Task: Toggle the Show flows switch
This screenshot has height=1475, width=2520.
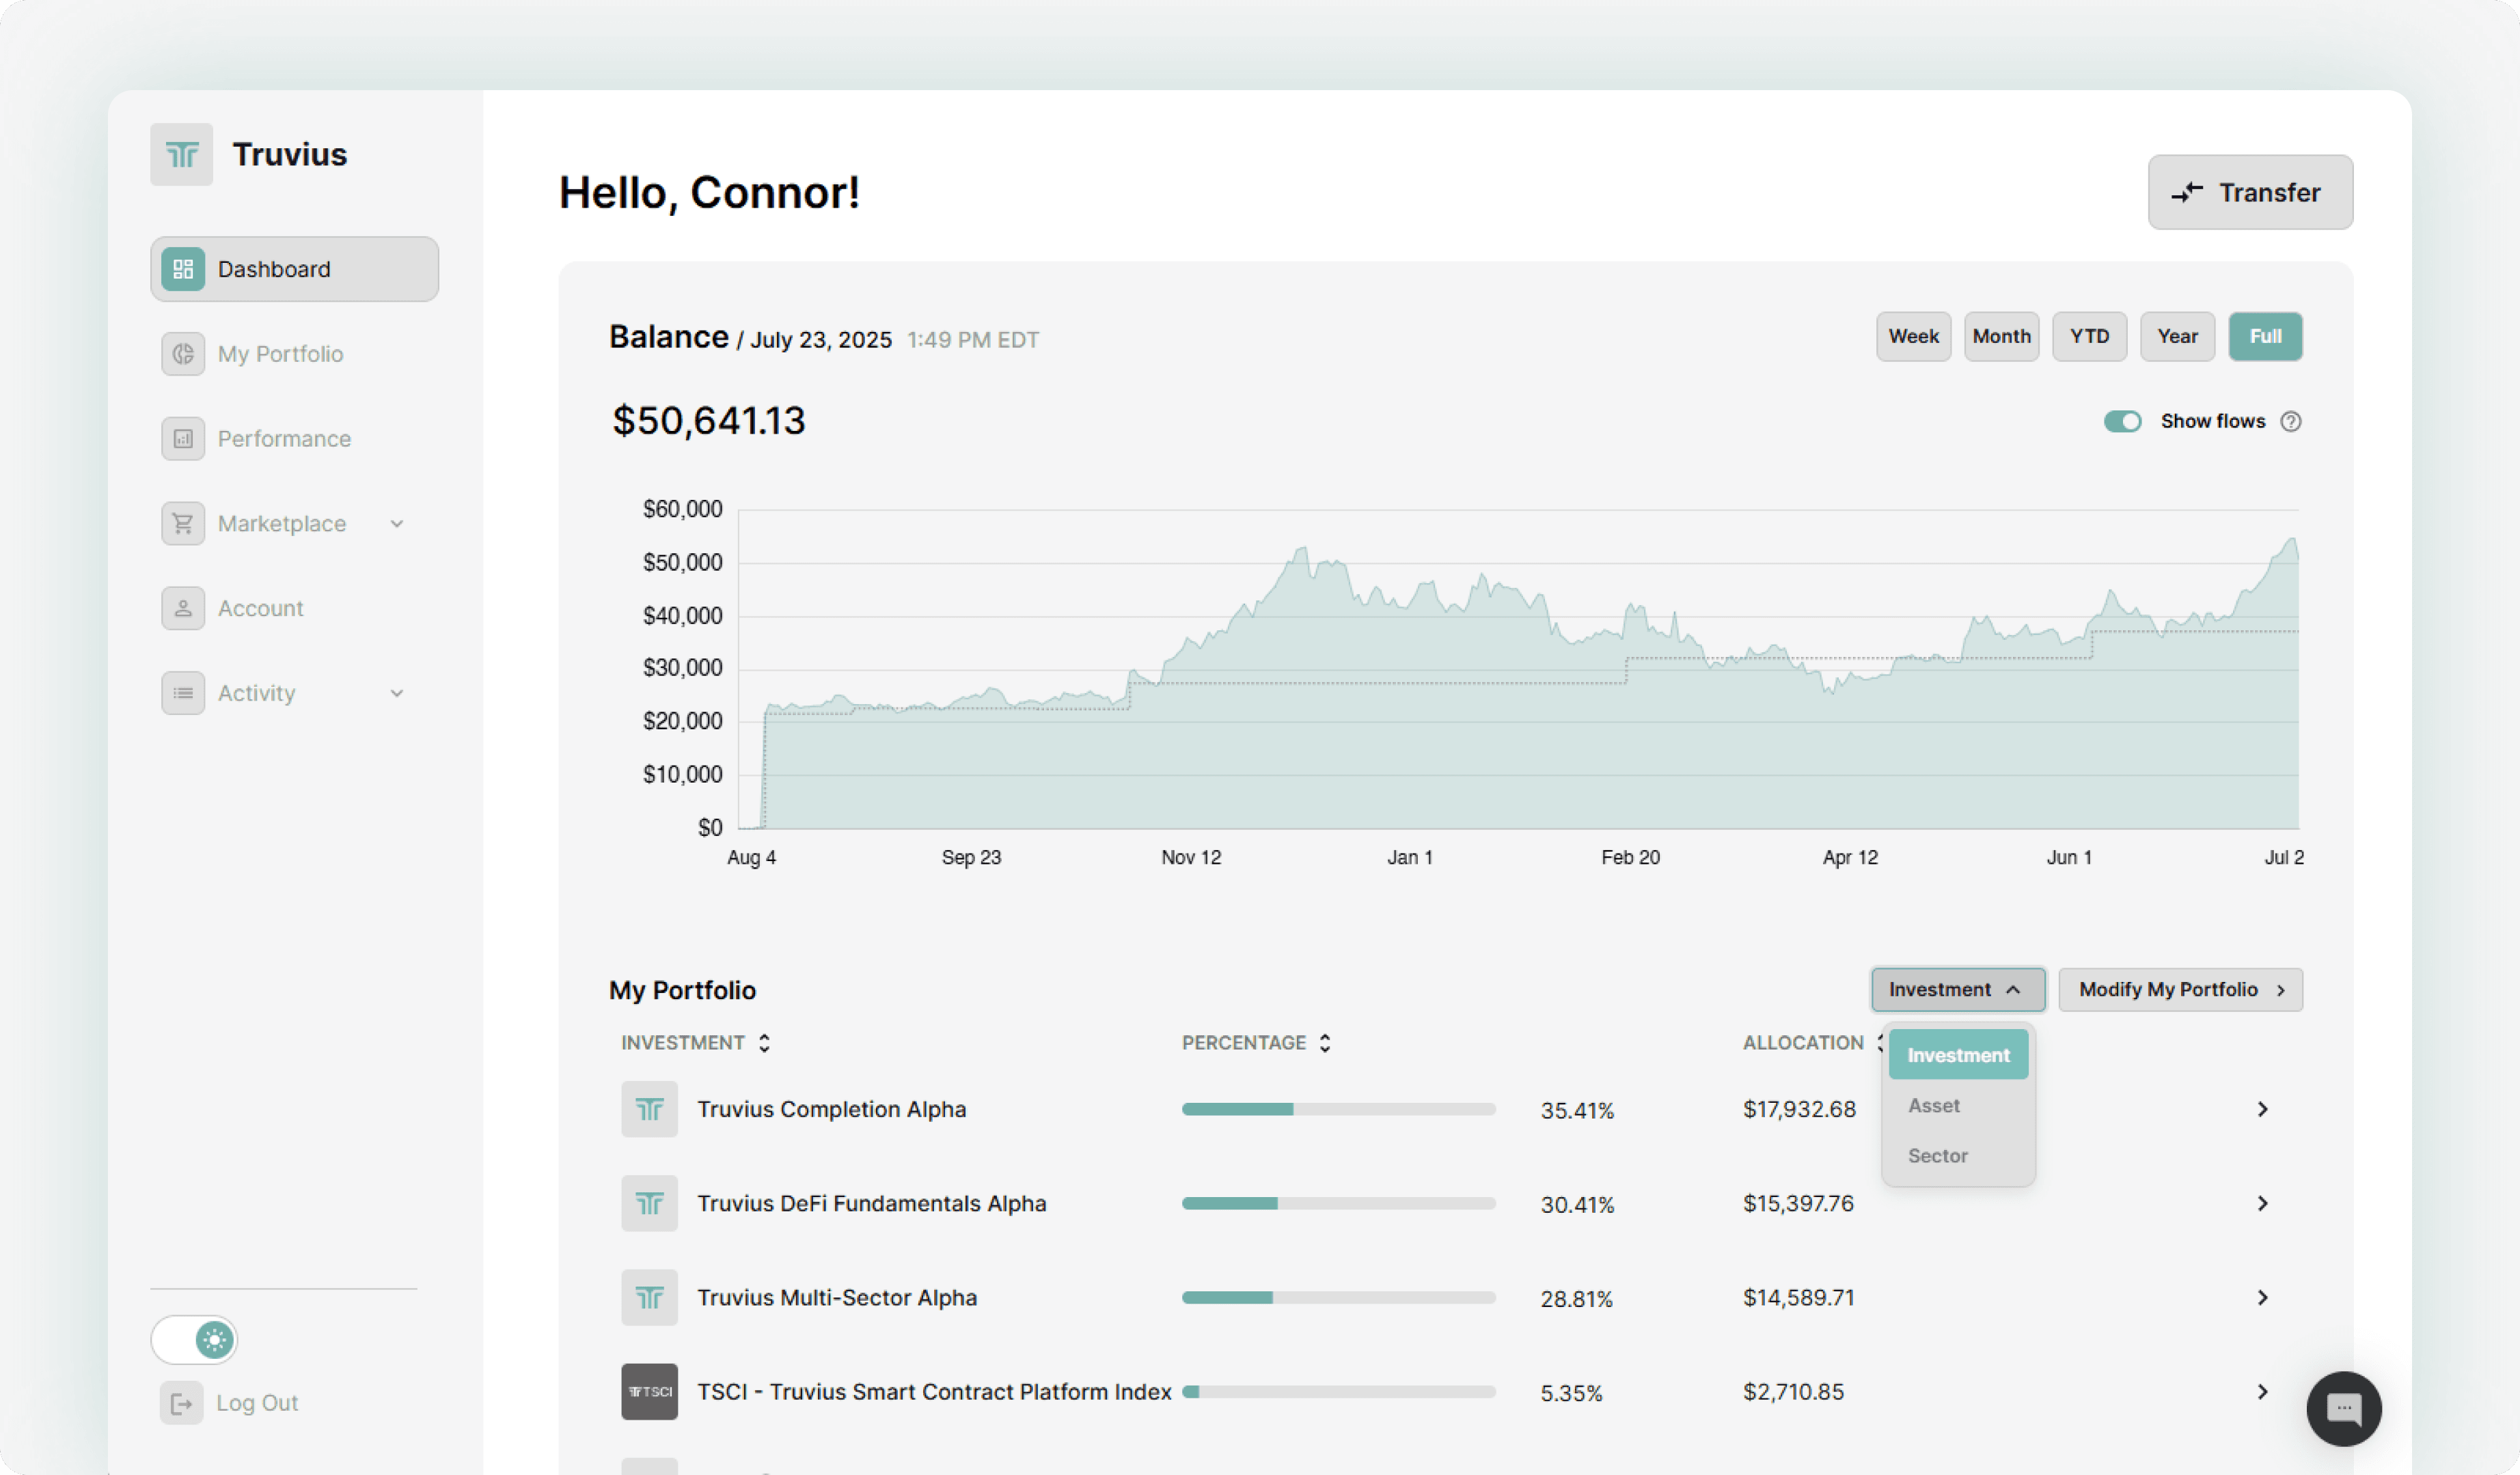Action: 2122,422
